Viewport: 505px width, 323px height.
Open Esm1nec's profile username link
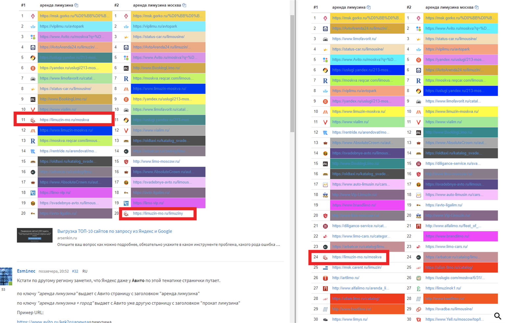point(26,271)
